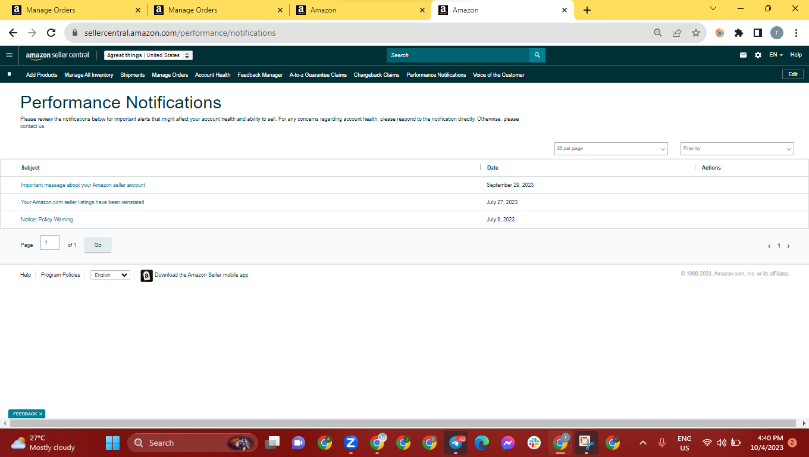Launch Telegram from the taskbar

tap(457, 443)
